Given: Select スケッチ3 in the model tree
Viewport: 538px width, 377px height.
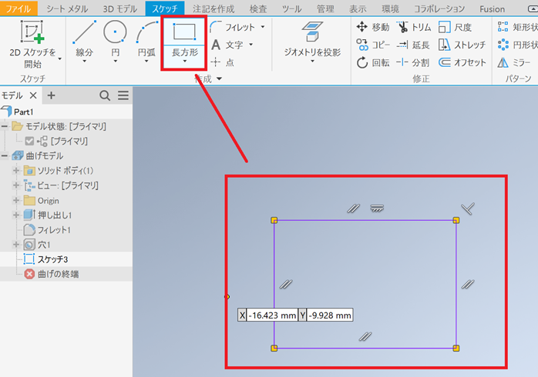Looking at the screenshot, I should [52, 259].
